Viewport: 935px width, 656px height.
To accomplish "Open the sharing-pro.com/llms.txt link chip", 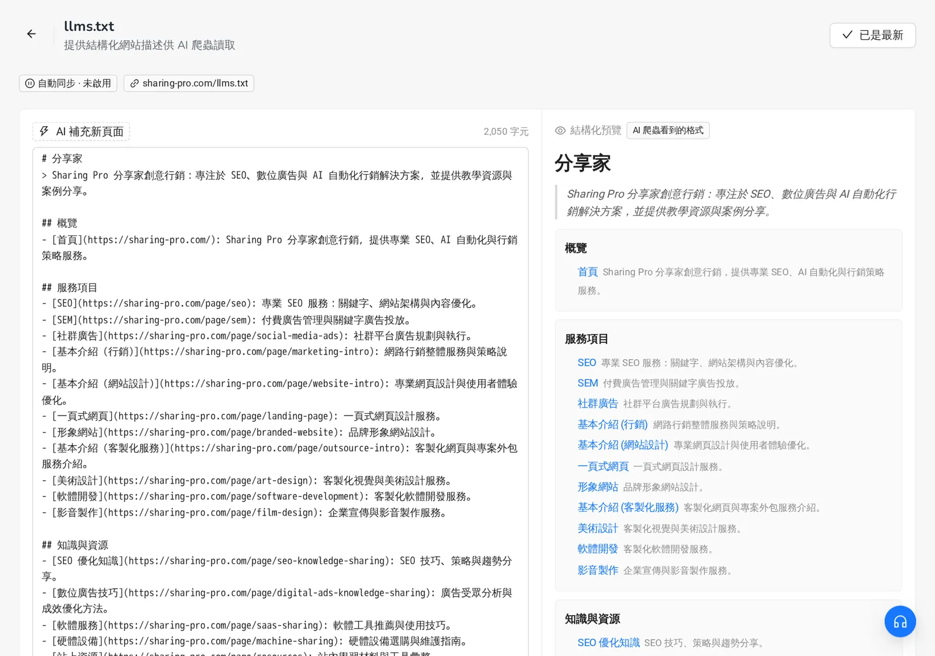I will (189, 84).
